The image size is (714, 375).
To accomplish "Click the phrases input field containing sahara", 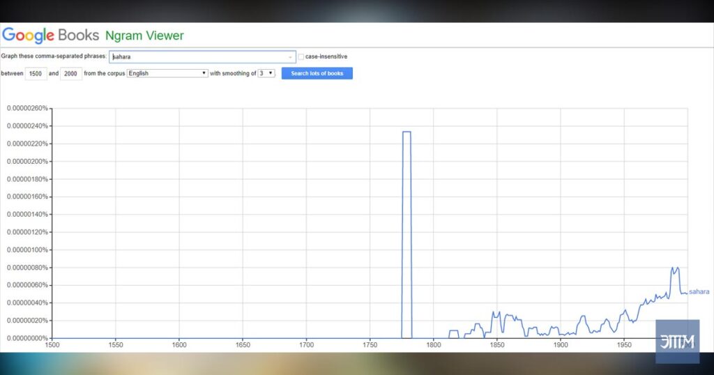I will 202,57.
